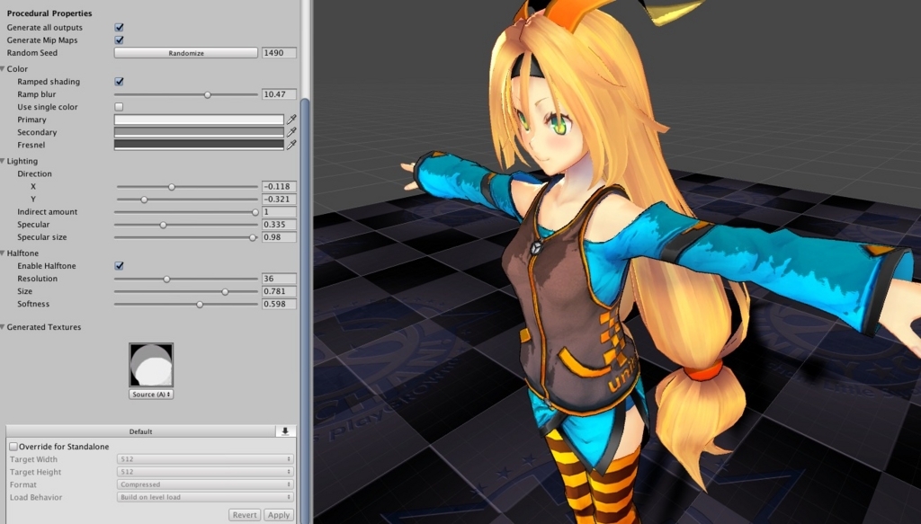Screen dimensions: 921x524
Task: Click the Random Seed value field
Action: (279, 53)
